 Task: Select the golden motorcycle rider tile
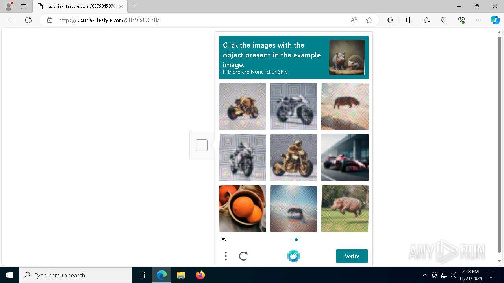[294, 158]
